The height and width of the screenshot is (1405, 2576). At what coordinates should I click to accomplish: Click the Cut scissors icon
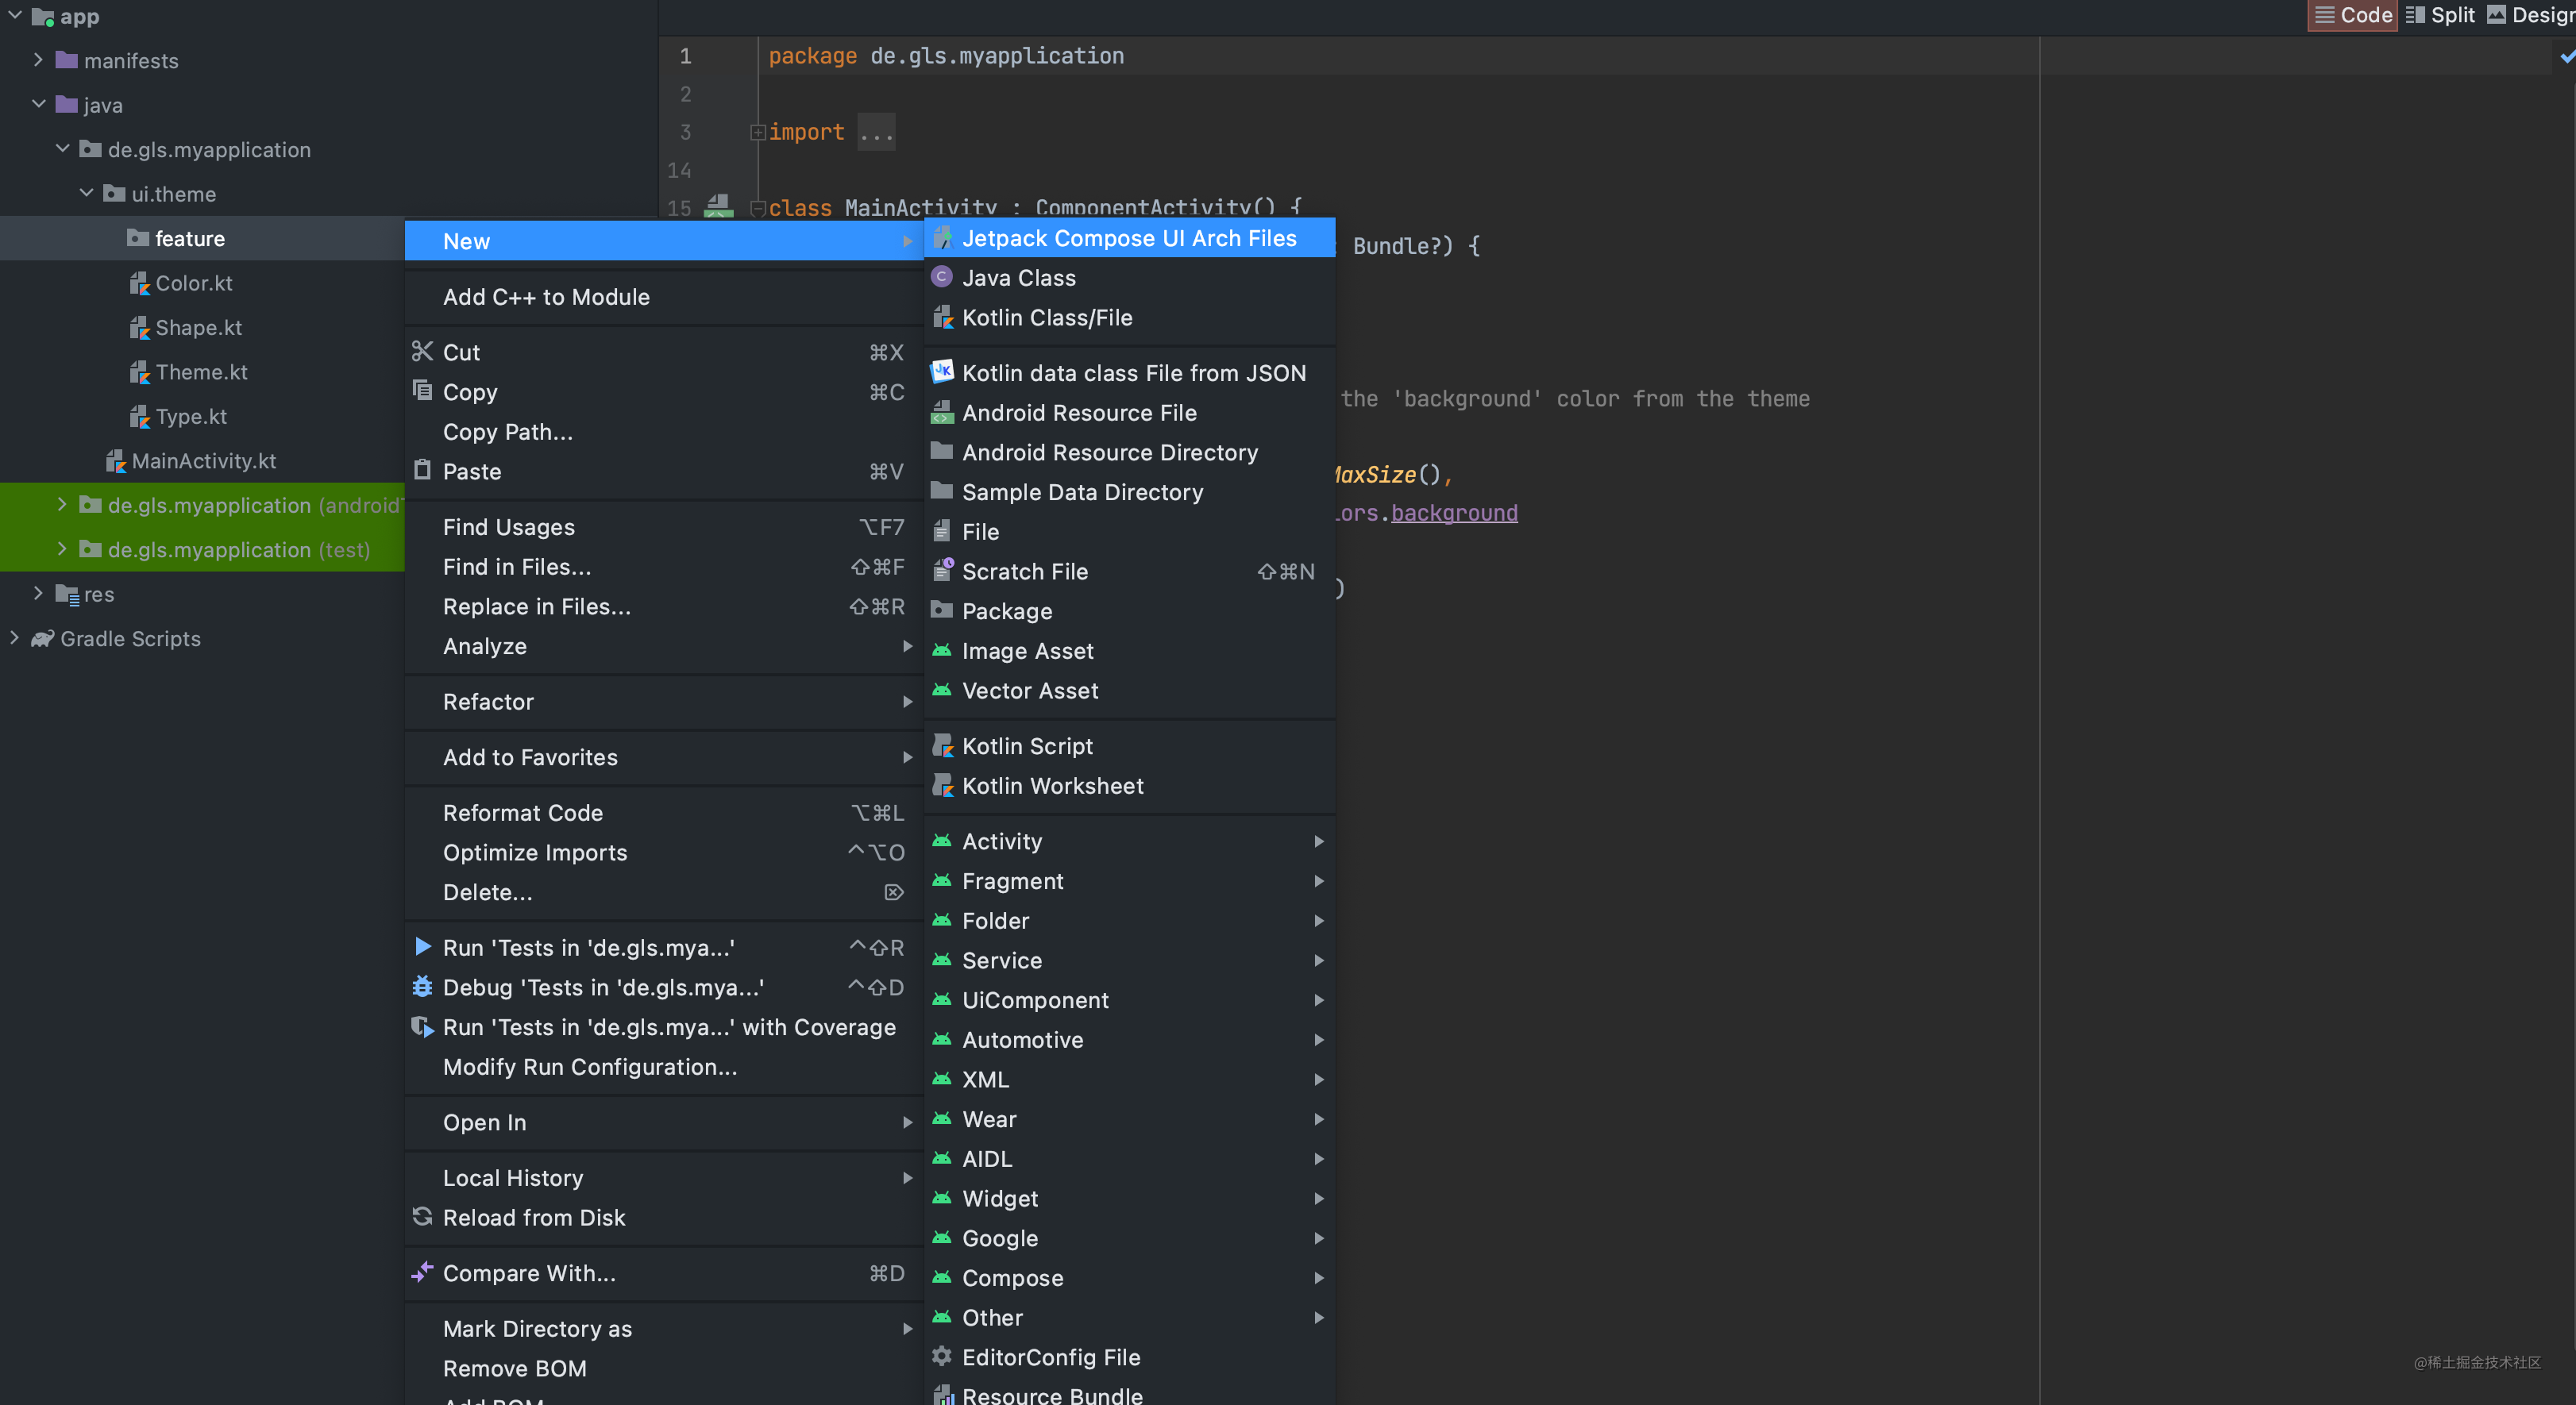coord(422,352)
